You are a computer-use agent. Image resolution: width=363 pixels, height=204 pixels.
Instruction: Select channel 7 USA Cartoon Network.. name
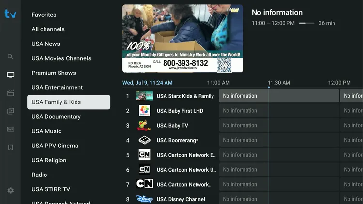(x=184, y=185)
